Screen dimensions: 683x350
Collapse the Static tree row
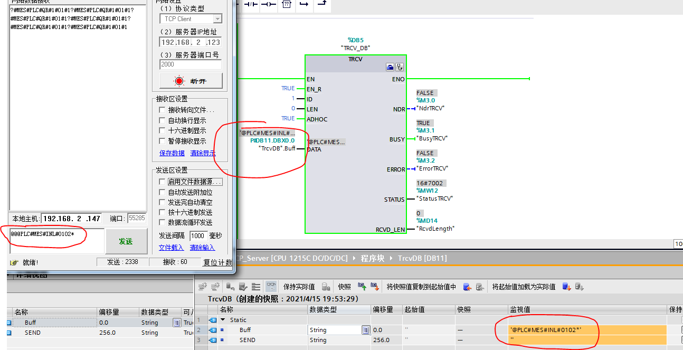[223, 320]
